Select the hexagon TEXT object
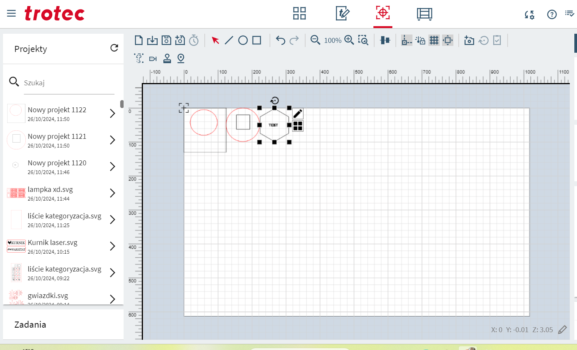577x350 pixels. pos(274,125)
